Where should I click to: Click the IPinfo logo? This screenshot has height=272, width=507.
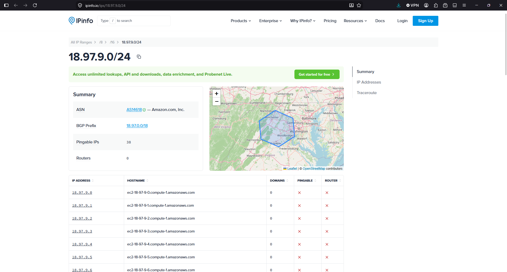(x=81, y=21)
